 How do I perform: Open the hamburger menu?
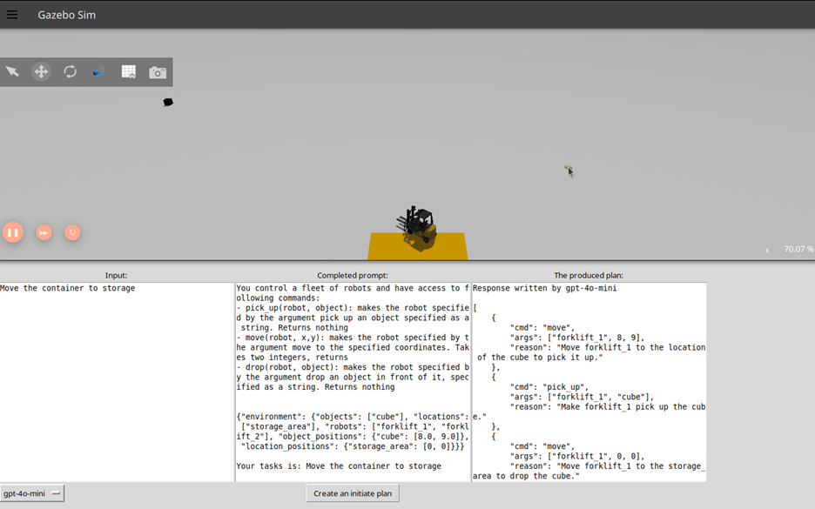pyautogui.click(x=11, y=14)
